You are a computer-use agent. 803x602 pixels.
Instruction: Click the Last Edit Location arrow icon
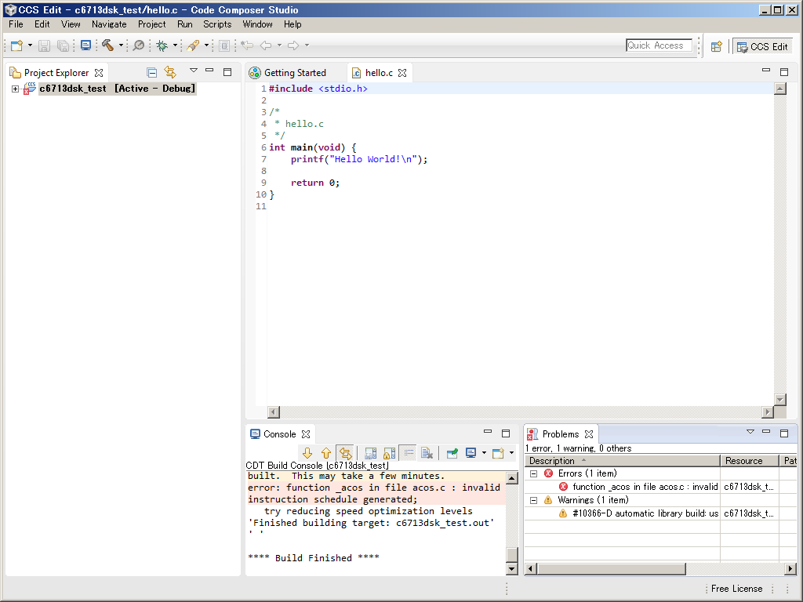pos(247,45)
